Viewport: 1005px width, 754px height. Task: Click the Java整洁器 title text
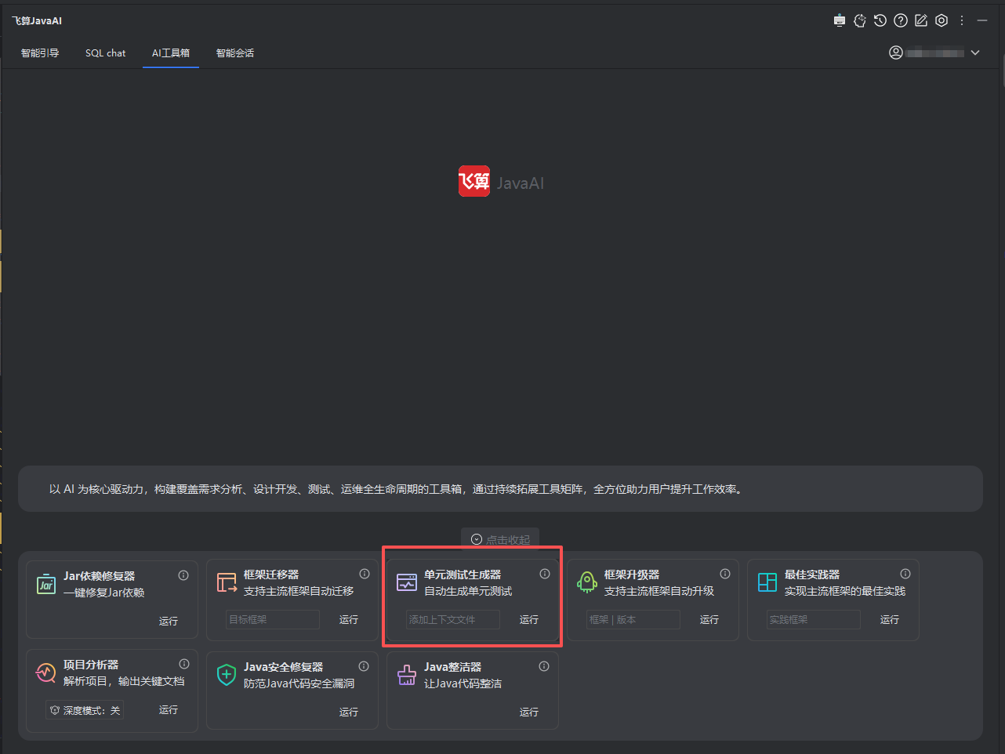(x=452, y=667)
